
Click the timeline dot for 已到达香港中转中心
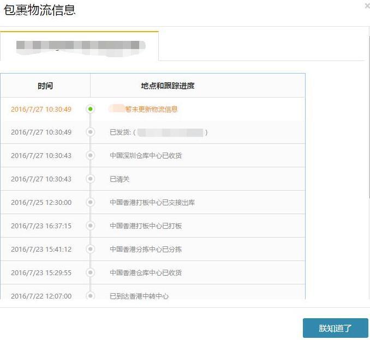pos(91,295)
